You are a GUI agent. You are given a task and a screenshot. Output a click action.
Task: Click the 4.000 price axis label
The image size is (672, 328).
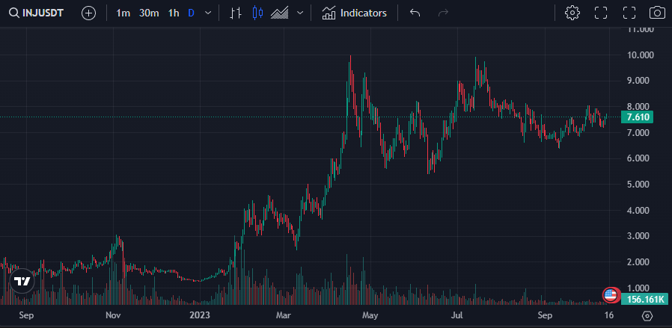638,211
